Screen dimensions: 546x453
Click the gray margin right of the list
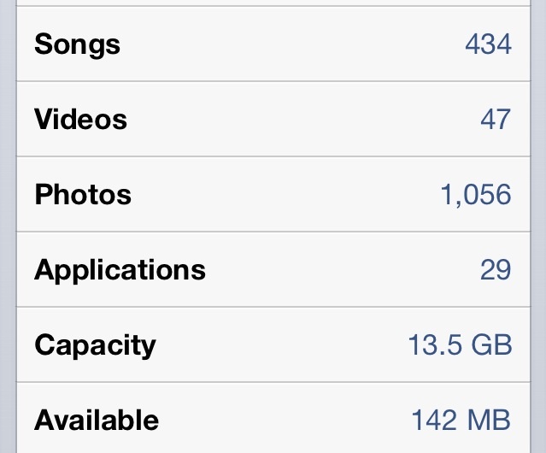click(538, 226)
